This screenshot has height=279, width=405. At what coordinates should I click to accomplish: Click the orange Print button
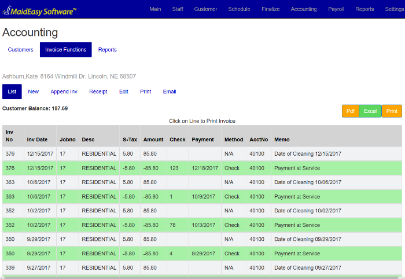(x=392, y=111)
